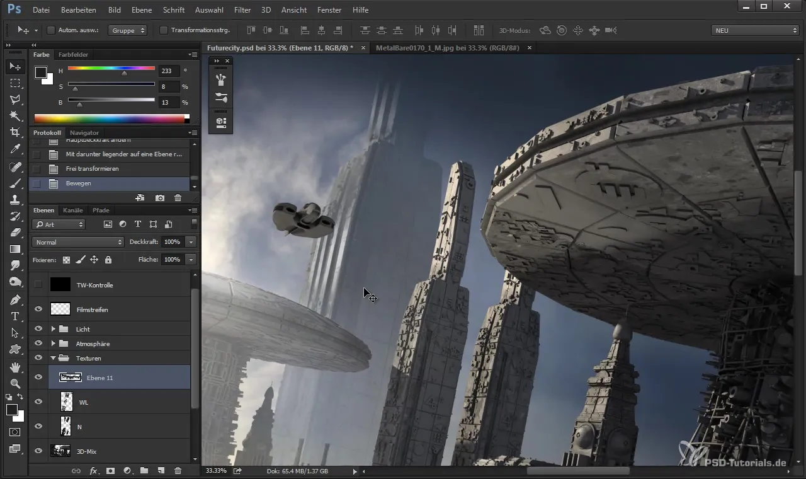The width and height of the screenshot is (806, 479).
Task: Add a layer style via fx icon
Action: coord(93,471)
